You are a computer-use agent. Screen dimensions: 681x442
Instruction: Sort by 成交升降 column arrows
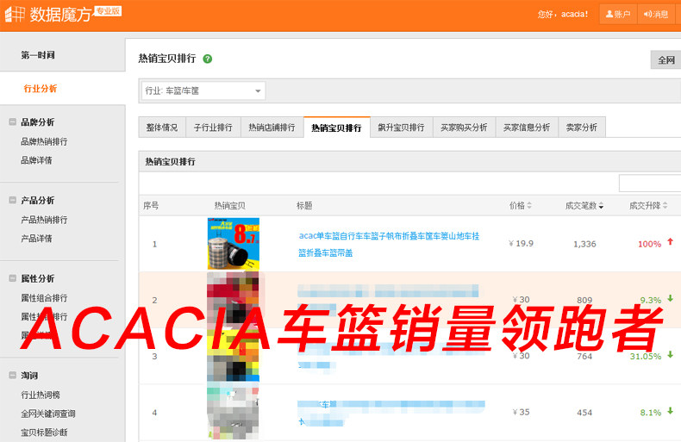click(x=665, y=205)
